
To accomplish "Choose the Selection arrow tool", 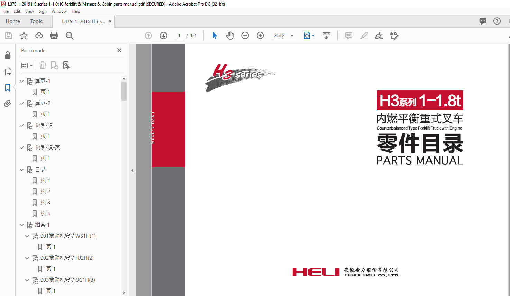I will tap(215, 36).
